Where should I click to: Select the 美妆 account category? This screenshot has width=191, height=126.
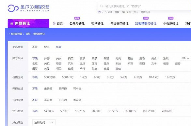(47, 63)
